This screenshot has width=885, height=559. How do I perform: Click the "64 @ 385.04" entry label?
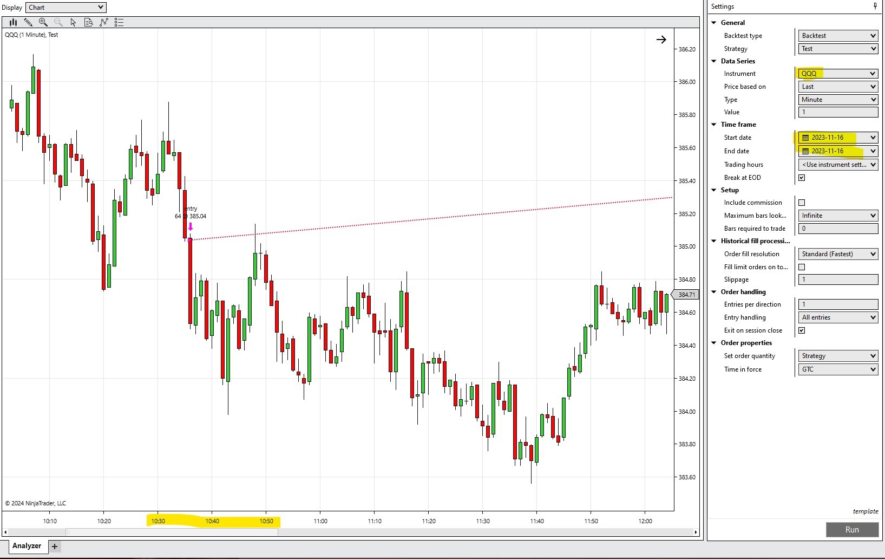pos(191,216)
